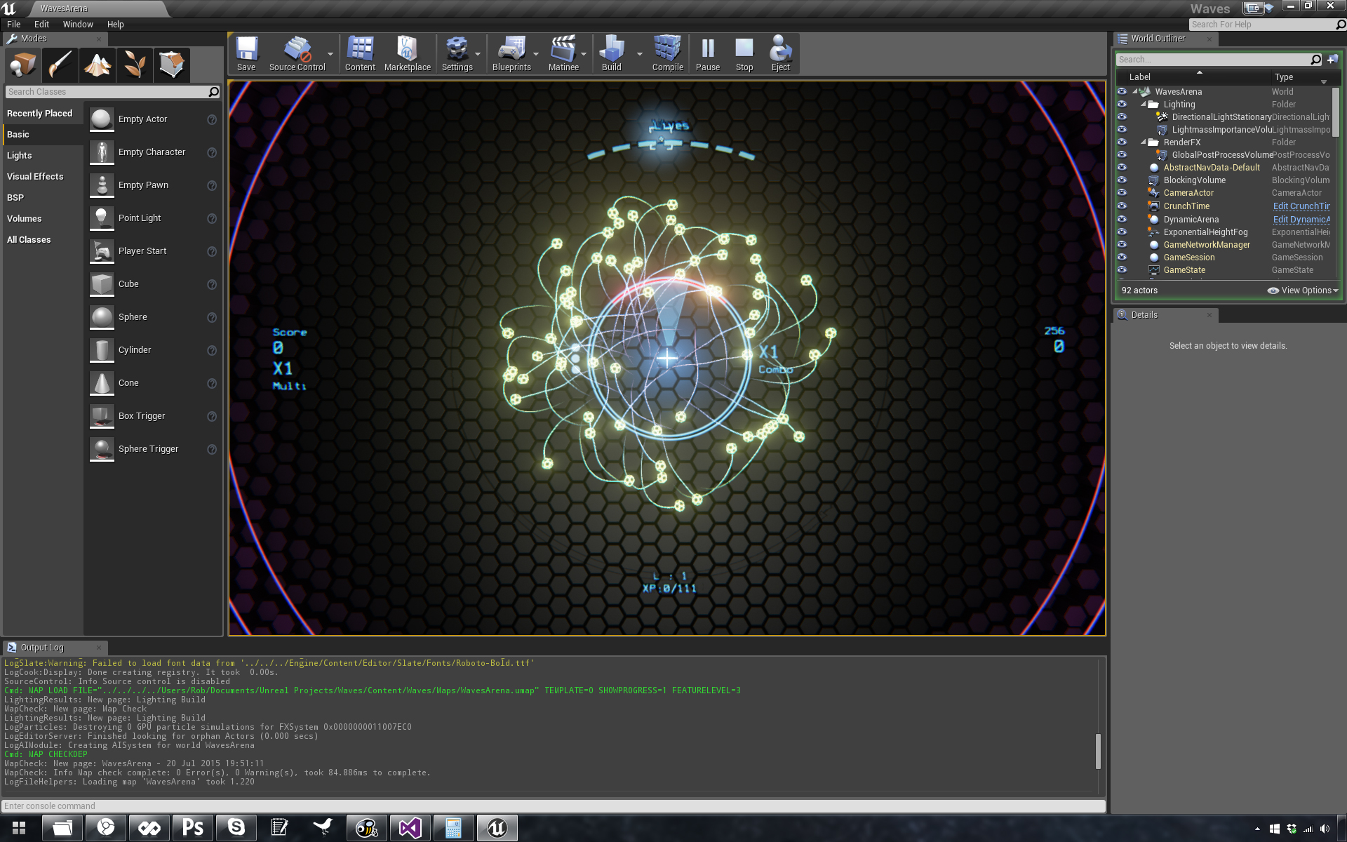Select the Landscape mode icon
The height and width of the screenshot is (842, 1347).
[x=98, y=65]
